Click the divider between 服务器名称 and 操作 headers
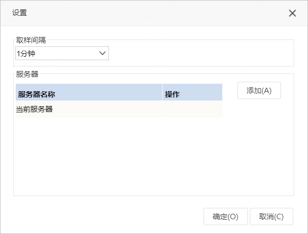The width and height of the screenshot is (308, 234). [x=162, y=92]
